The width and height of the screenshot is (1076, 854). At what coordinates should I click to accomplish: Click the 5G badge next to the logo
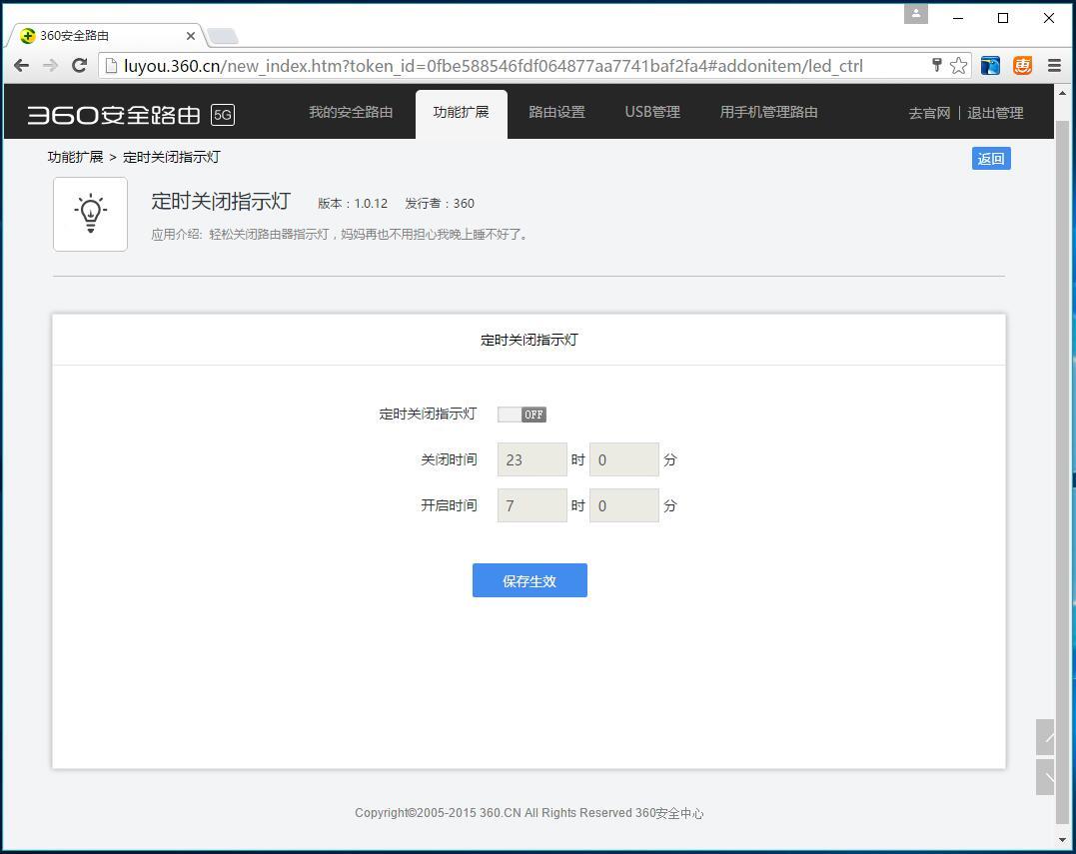pos(222,115)
